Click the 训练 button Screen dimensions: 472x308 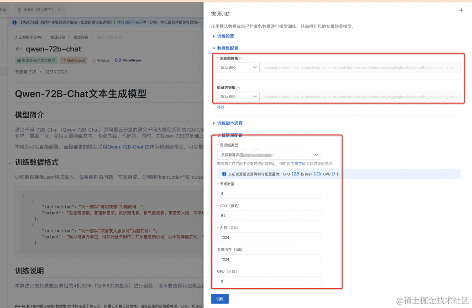coord(220,299)
